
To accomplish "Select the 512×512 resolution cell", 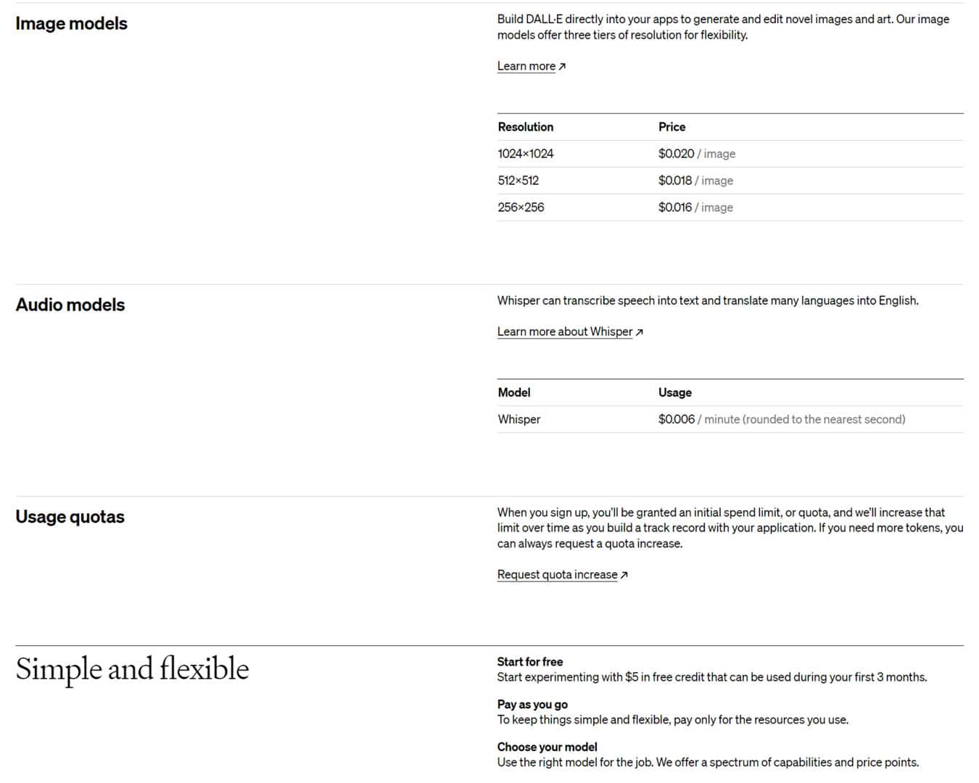I will (519, 181).
